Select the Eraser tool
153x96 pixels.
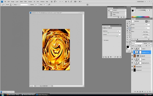pos(127,33)
